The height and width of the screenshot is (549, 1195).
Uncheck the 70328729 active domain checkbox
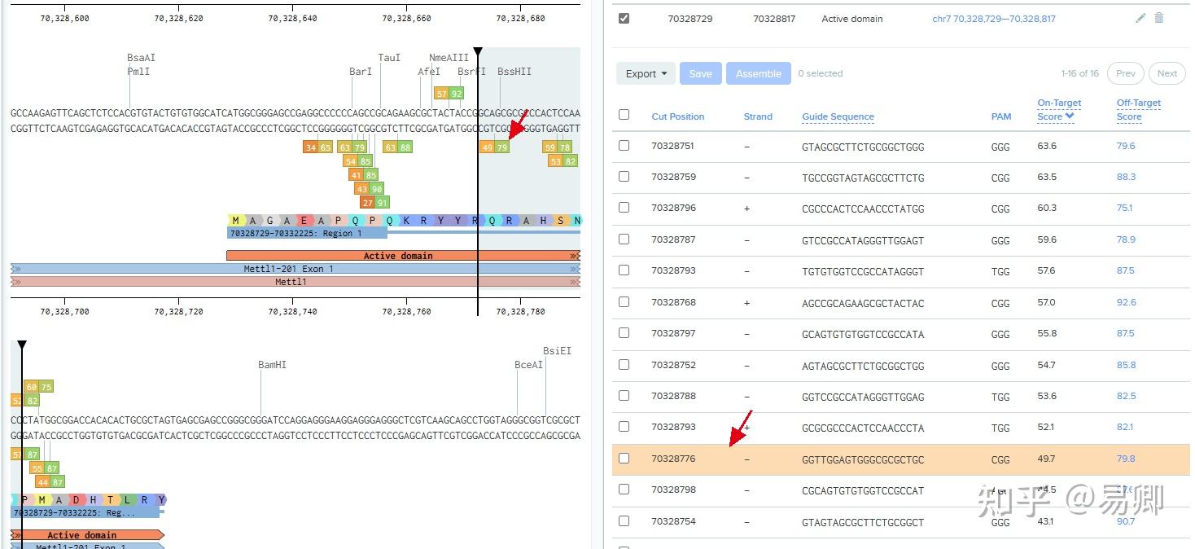coord(624,17)
